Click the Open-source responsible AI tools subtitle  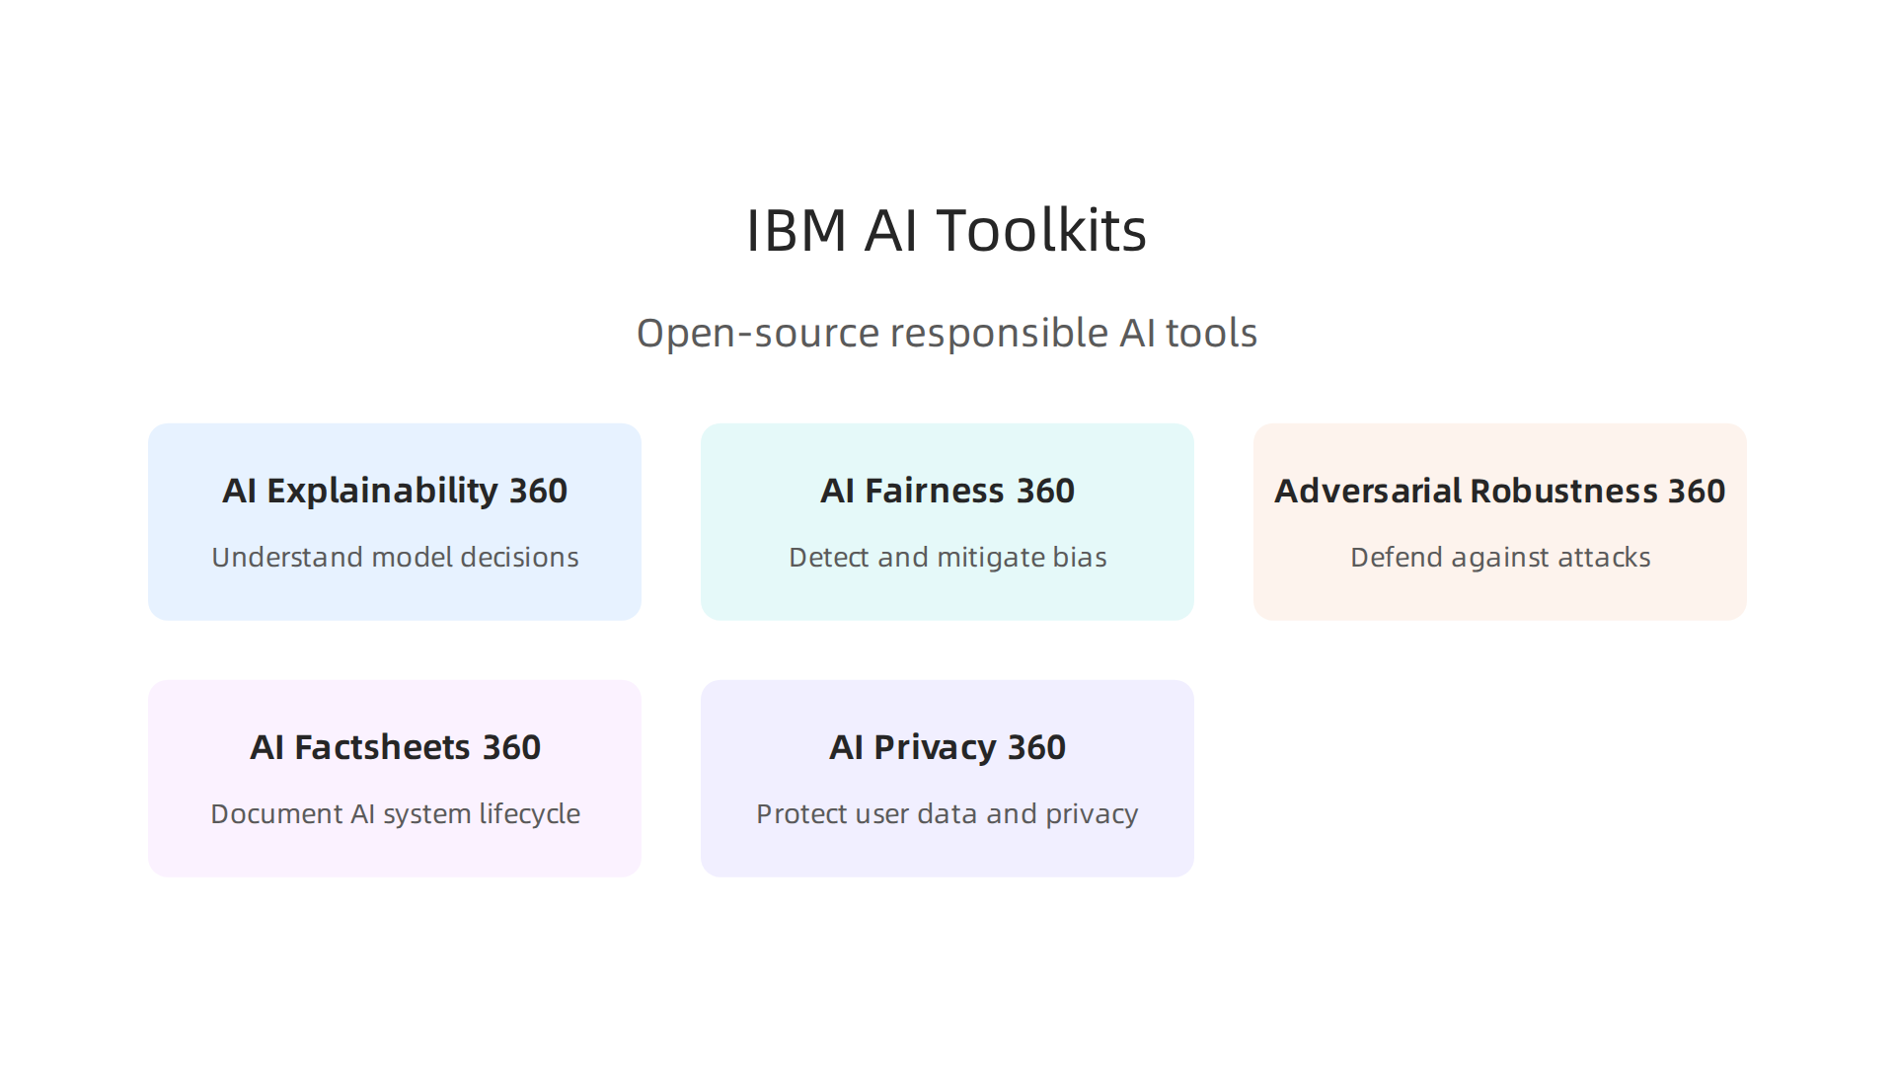(x=947, y=334)
